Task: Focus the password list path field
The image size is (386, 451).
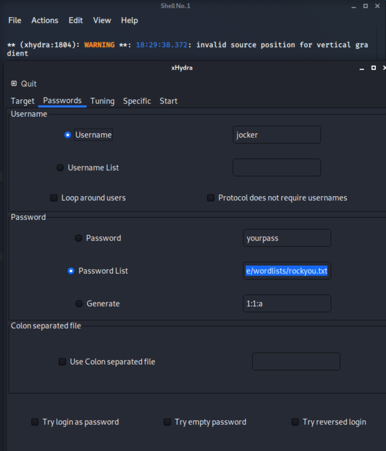Action: coord(287,271)
